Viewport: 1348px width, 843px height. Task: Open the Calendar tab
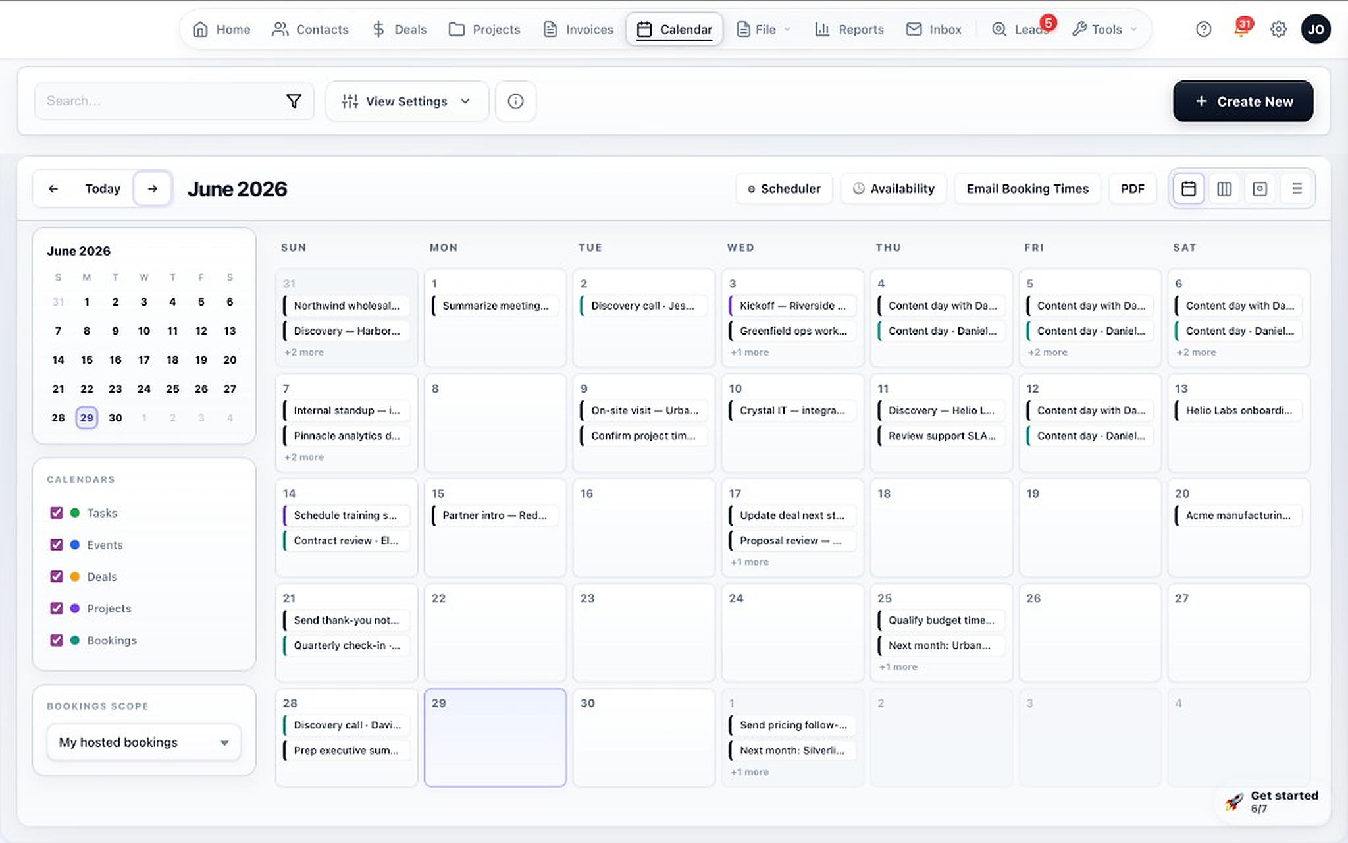tap(675, 30)
